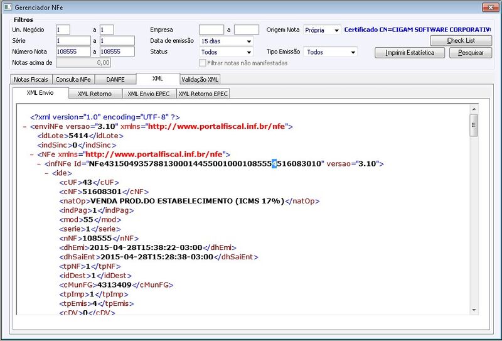
Task: Click the Un. Negócio end field
Action: point(107,30)
